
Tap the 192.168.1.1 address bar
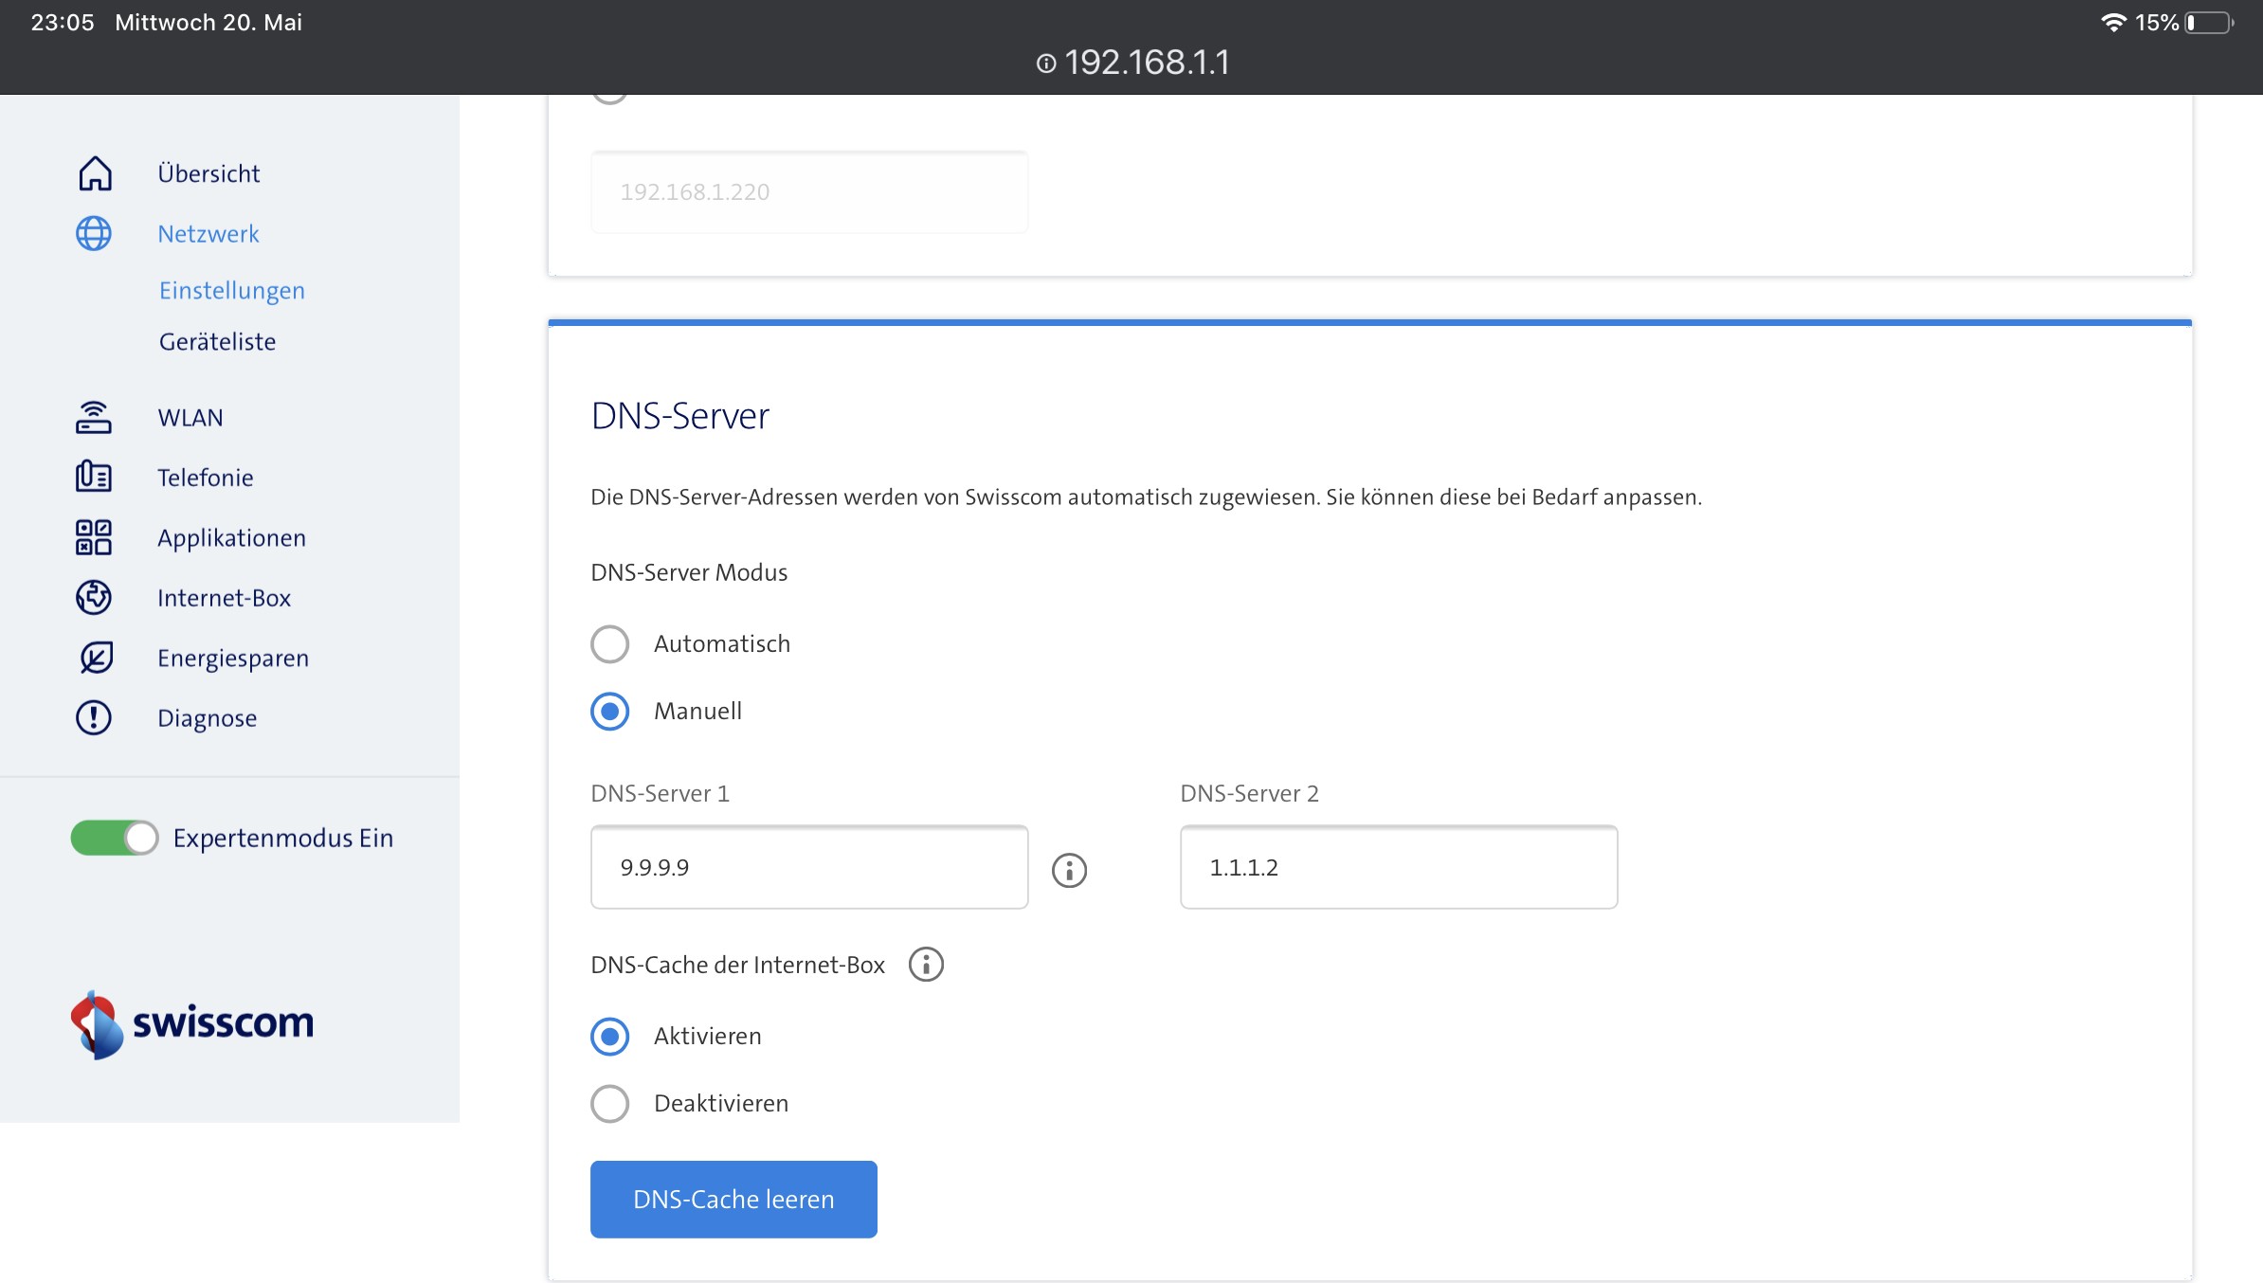[1132, 63]
